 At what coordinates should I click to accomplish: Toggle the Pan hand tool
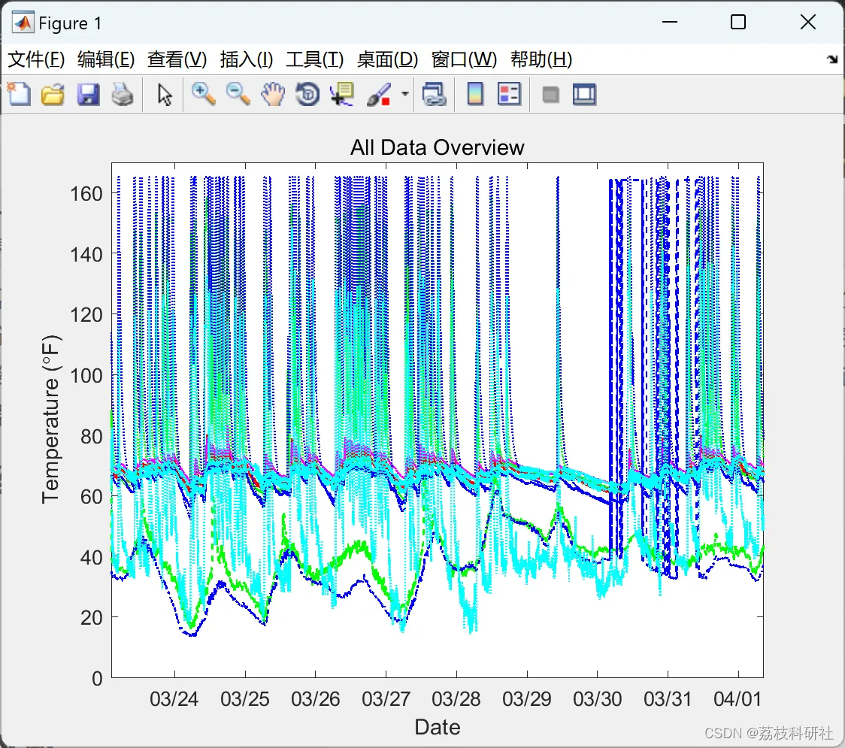click(273, 95)
